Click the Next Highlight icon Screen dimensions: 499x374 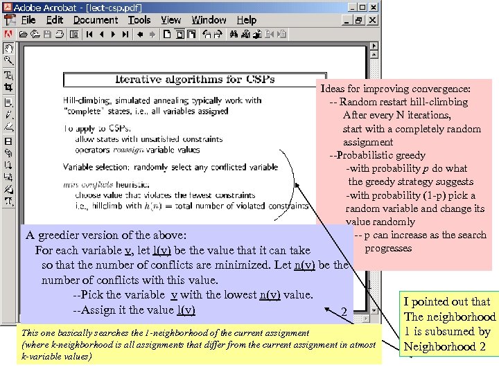281,34
